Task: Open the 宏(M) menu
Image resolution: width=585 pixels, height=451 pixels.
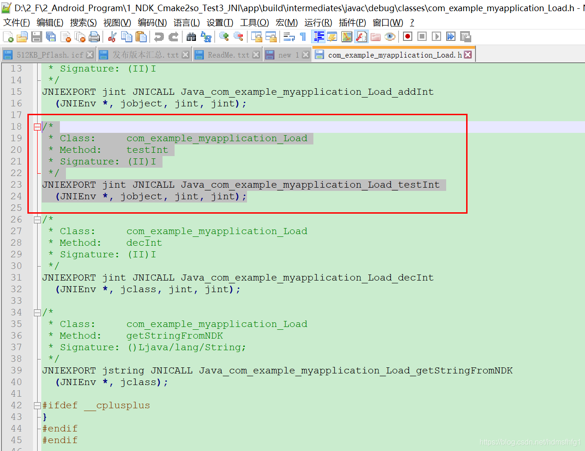Action: coord(286,23)
